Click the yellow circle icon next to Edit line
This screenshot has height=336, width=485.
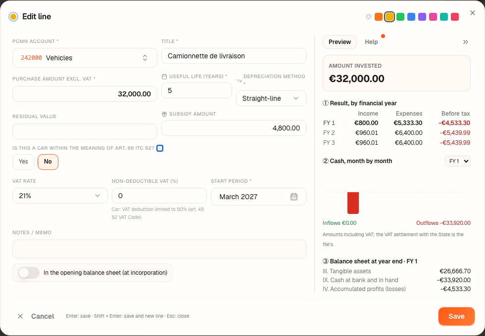pyautogui.click(x=13, y=17)
